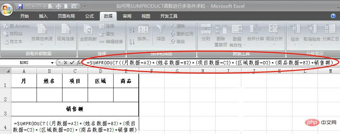This screenshot has width=340, height=134.
Task: Confirm formula entry with checkmark icon
Action: coord(72,63)
